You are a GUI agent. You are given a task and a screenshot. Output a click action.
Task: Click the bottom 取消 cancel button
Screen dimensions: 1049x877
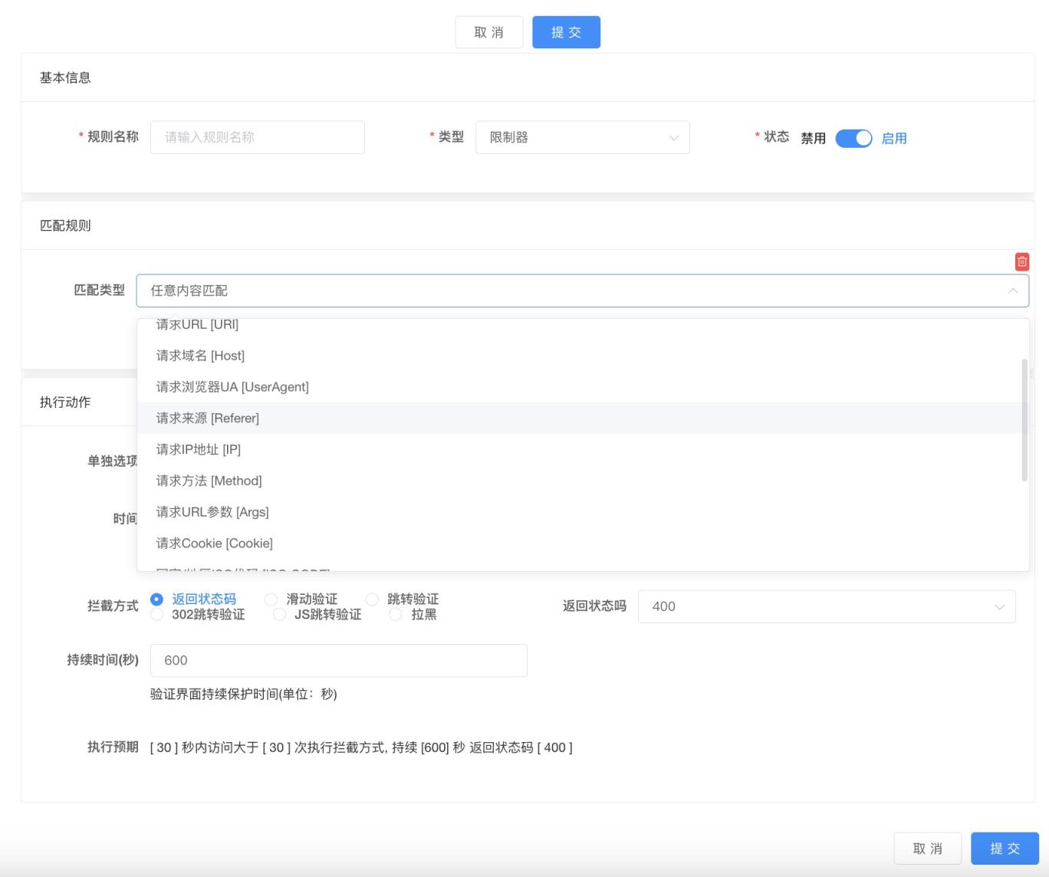pos(928,849)
